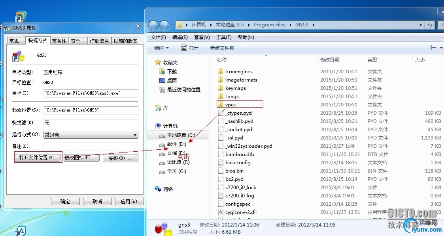Sort files by 修改日期 column header

tap(341, 59)
